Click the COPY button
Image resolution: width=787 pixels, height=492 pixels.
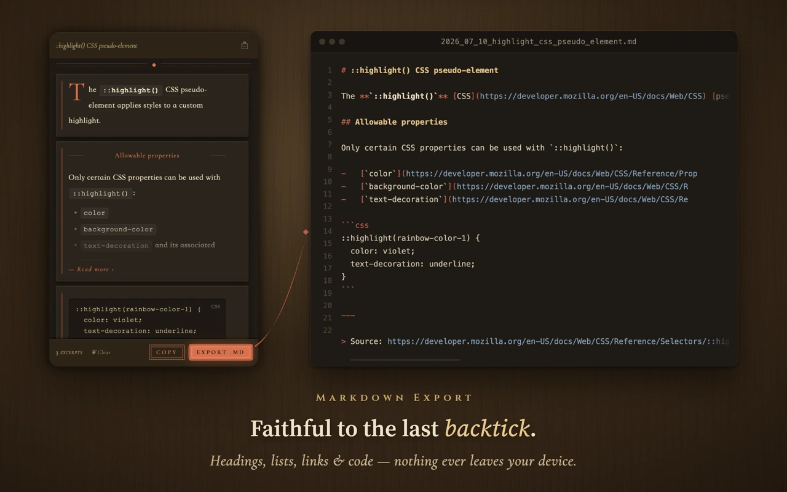(167, 352)
